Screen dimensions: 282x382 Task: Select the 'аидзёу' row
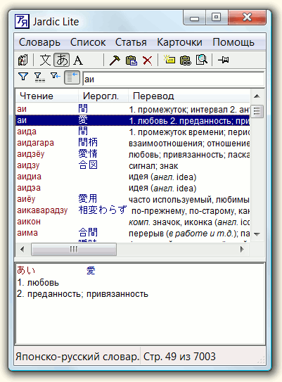tap(133, 154)
